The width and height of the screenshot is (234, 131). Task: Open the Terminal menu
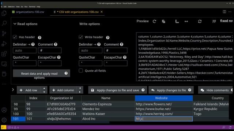click(32, 7)
